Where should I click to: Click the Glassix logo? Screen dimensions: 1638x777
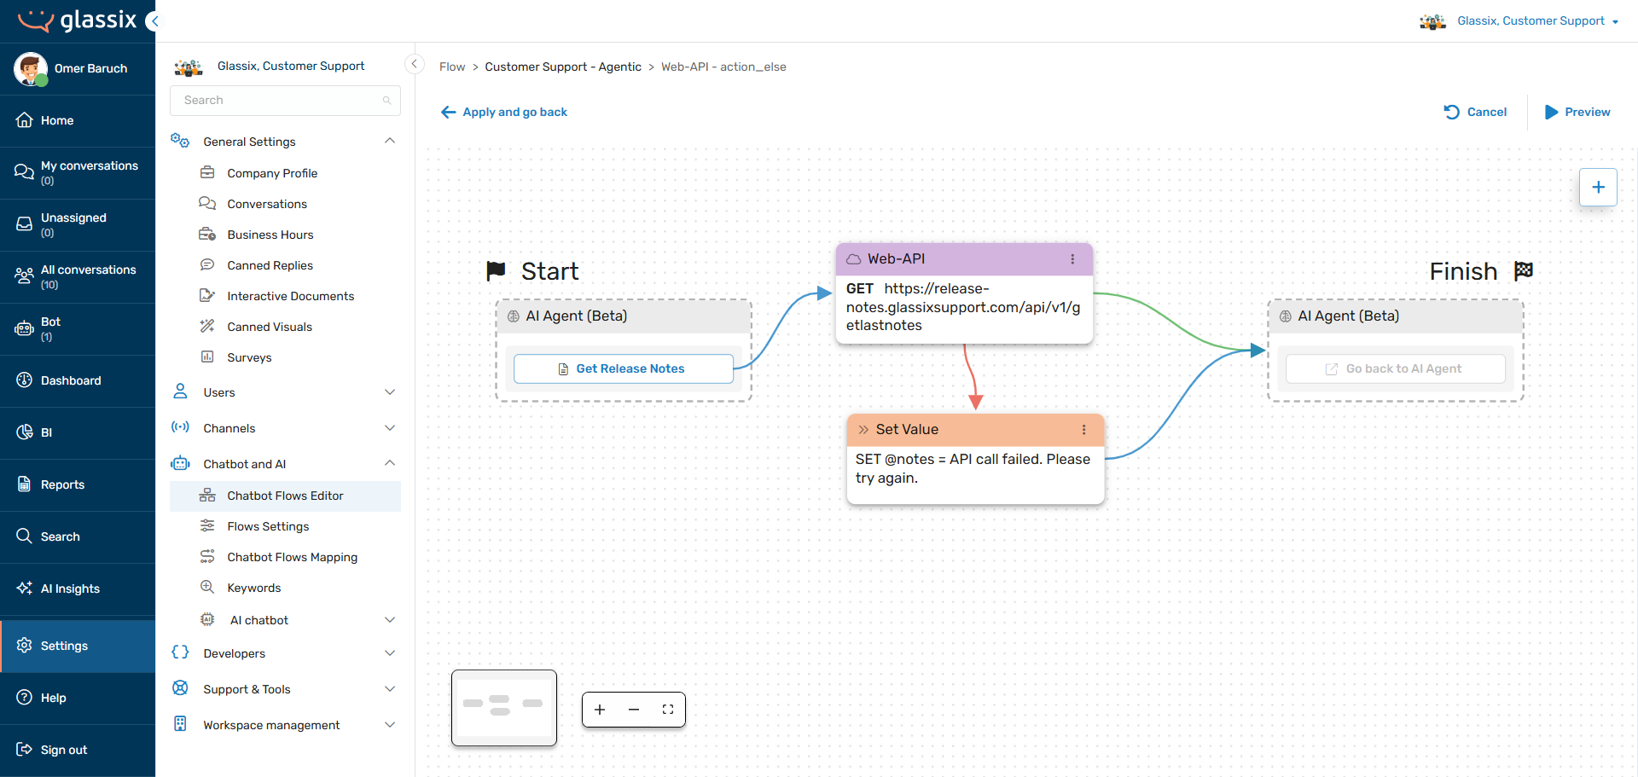pos(77,20)
